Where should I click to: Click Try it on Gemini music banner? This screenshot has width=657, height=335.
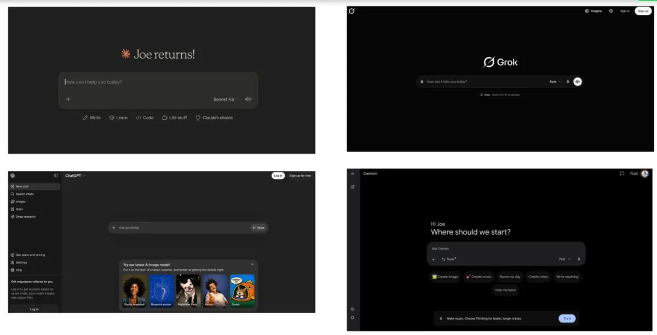click(x=567, y=318)
